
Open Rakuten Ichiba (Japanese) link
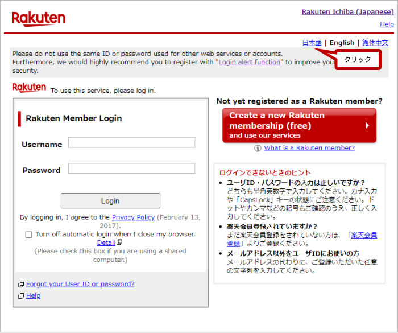coord(347,12)
